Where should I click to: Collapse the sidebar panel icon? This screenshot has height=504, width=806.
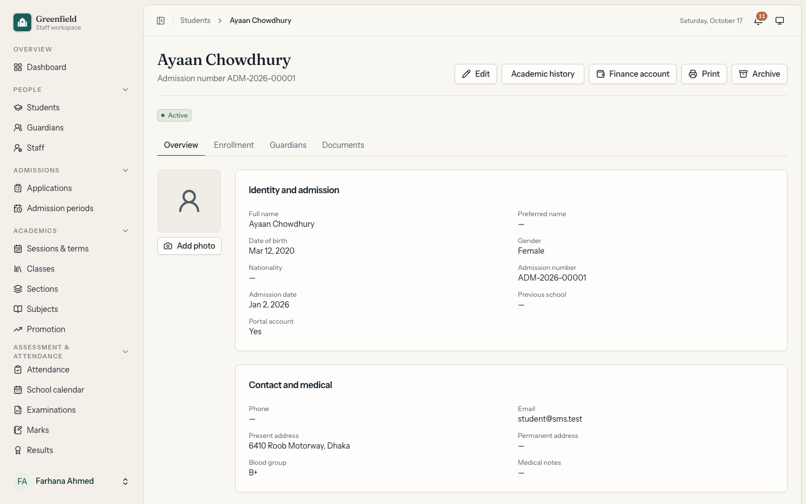tap(161, 21)
